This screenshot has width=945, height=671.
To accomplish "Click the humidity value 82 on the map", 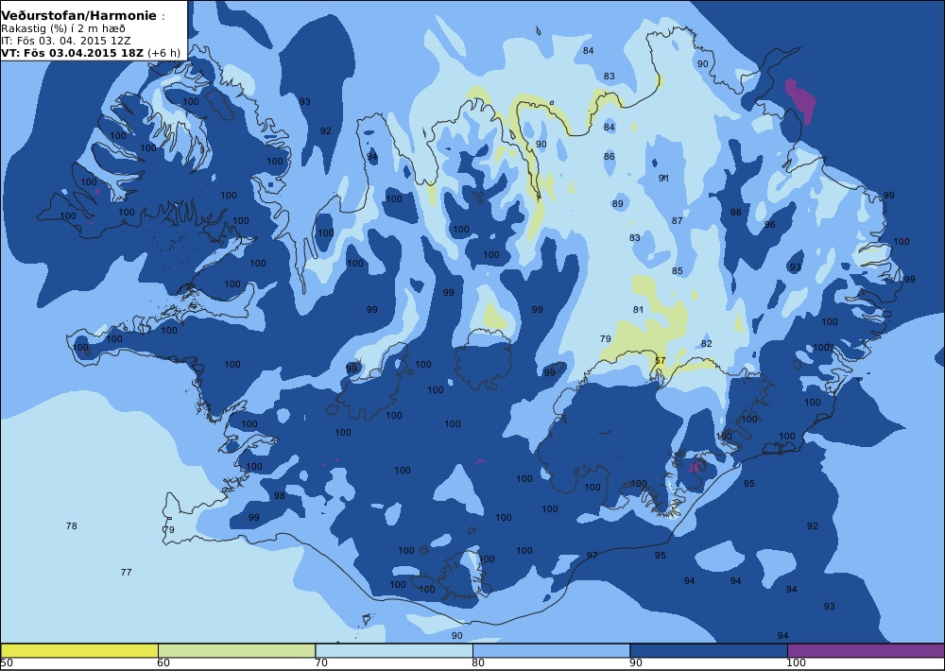I will (706, 344).
